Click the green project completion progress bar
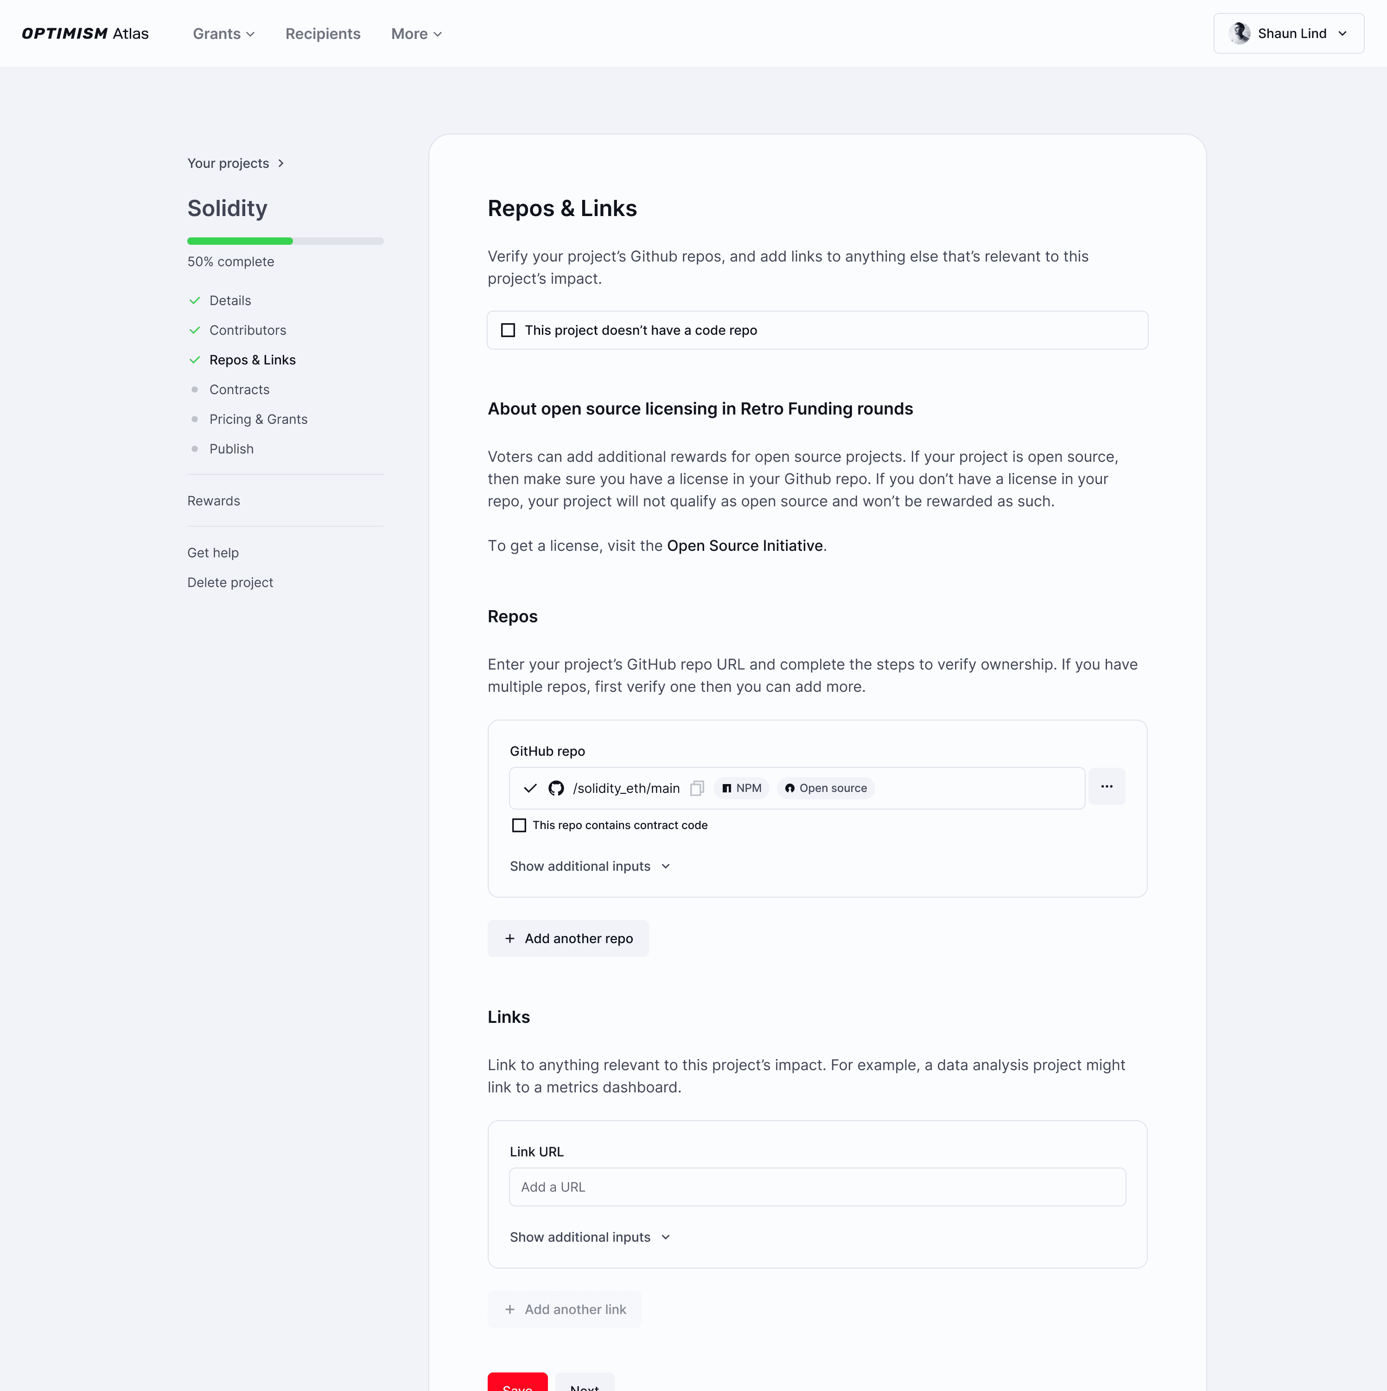1387x1391 pixels. 240,241
